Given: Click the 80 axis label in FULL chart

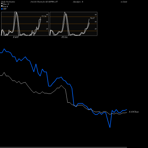Looking at the screenshot, I should click(96, 15).
